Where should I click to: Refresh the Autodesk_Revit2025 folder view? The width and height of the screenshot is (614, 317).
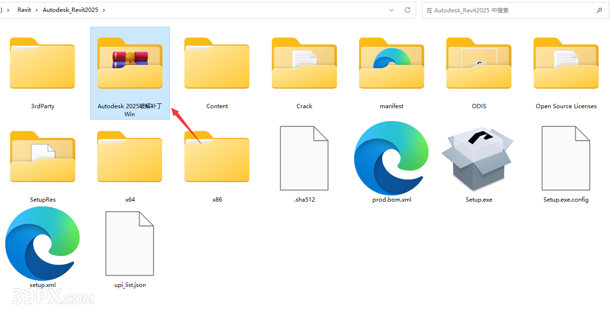(407, 10)
